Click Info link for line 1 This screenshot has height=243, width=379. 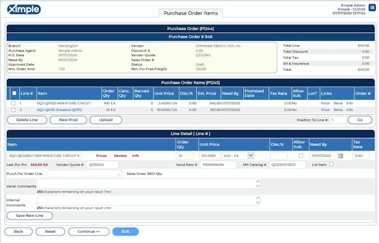[x=349, y=103]
